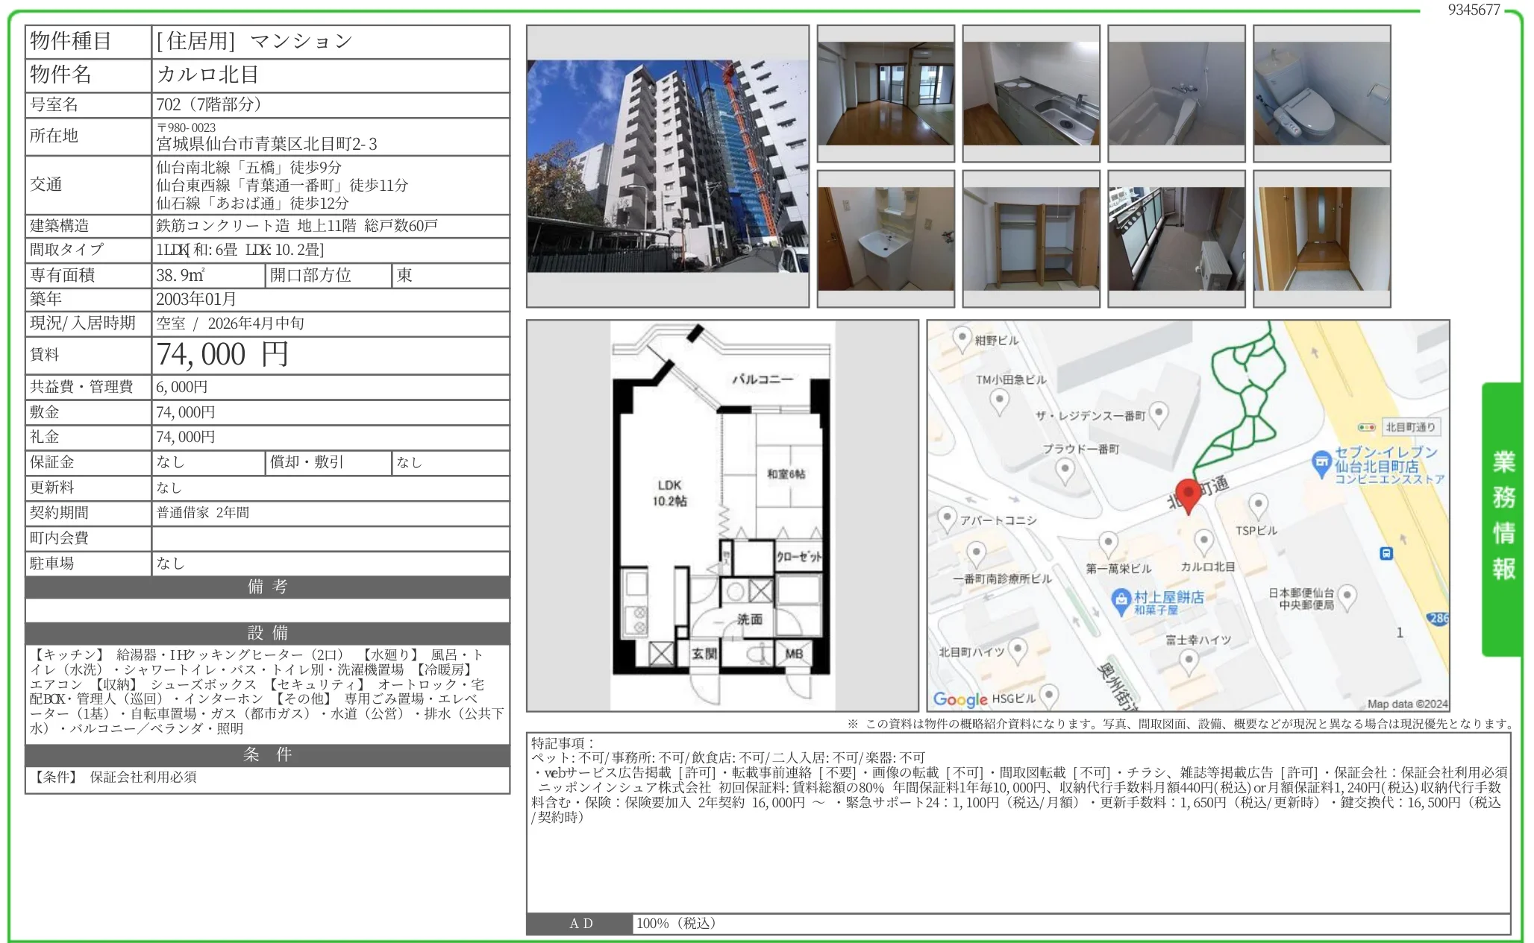This screenshot has height=943, width=1534.
Task: Open the toilet photo thumbnail
Action: click(x=1321, y=93)
